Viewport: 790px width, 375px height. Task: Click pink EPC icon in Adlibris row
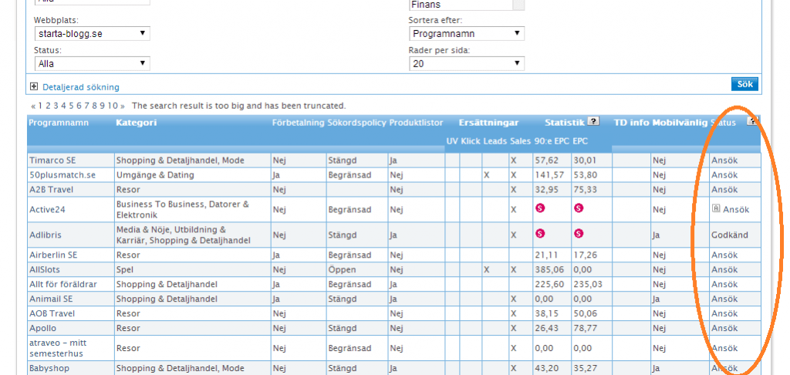coord(579,233)
